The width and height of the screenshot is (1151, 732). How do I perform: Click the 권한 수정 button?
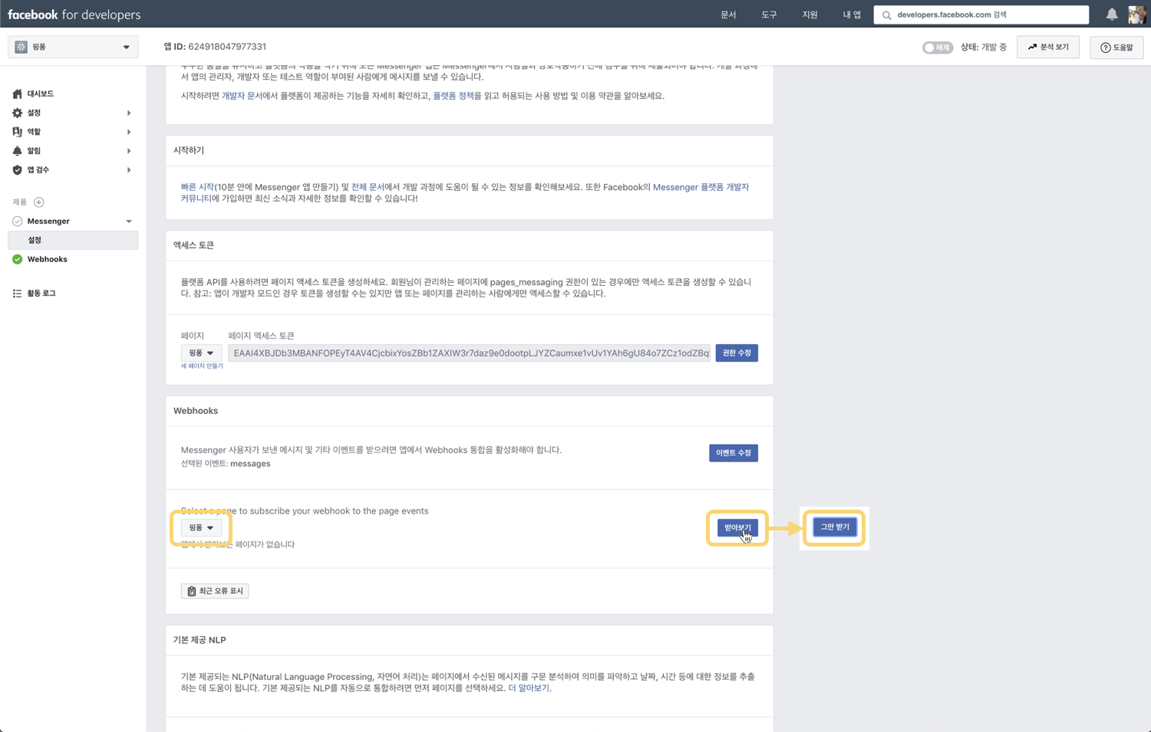point(737,353)
